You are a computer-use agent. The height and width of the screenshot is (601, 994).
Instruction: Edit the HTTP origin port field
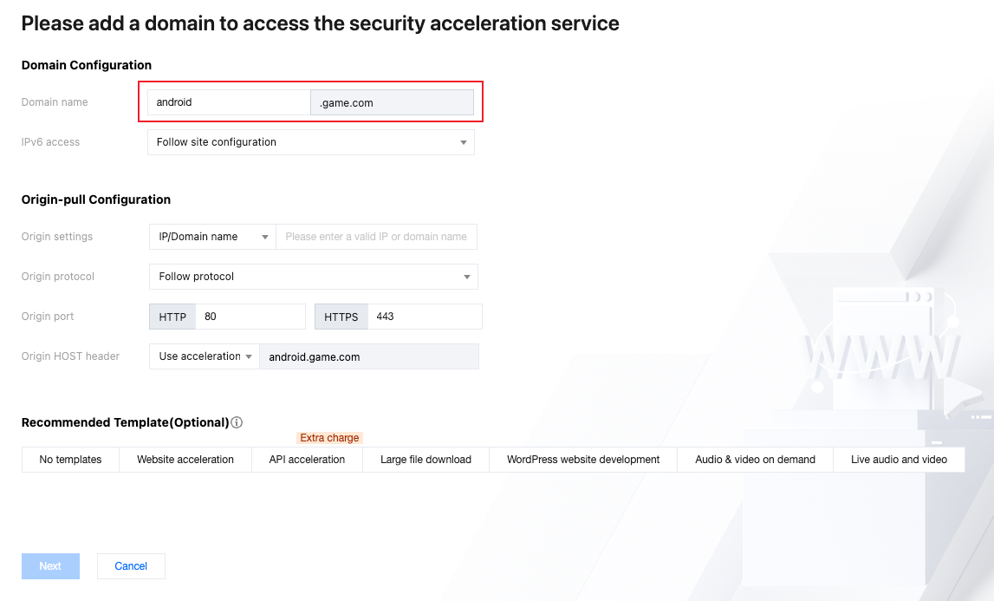(250, 317)
